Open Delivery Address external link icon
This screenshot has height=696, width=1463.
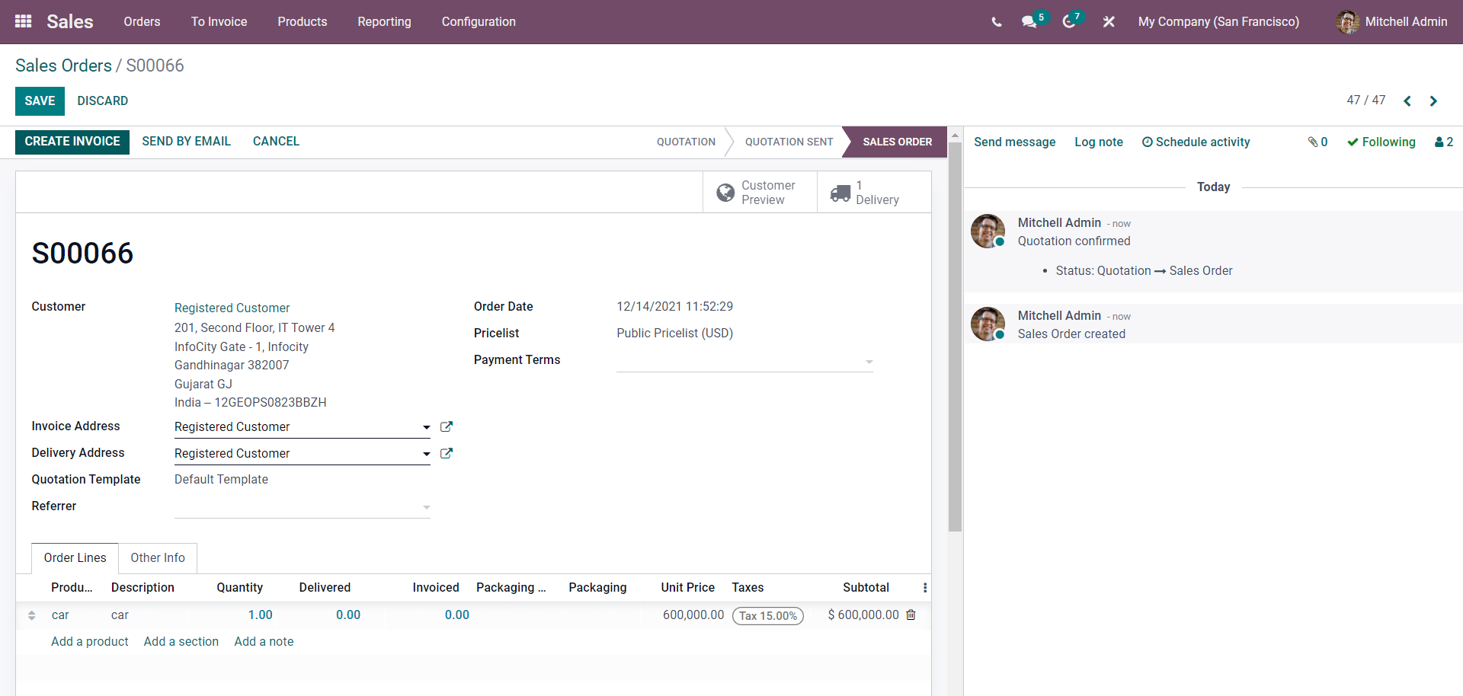[447, 454]
